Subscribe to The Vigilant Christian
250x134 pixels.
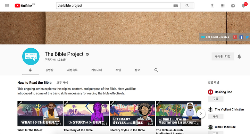coord(216,117)
